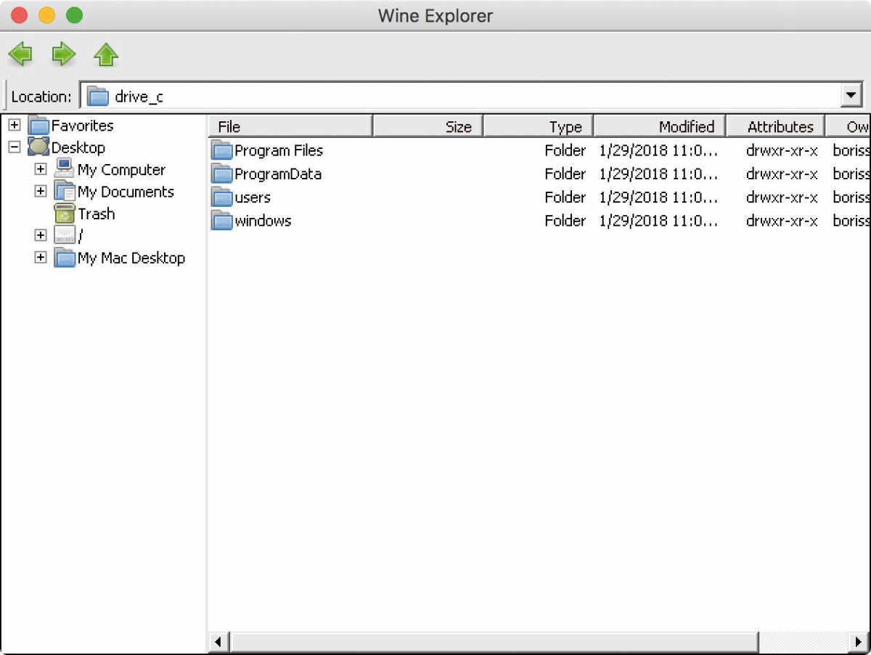Sort by the Modified column header
871x655 pixels.
[x=660, y=126]
